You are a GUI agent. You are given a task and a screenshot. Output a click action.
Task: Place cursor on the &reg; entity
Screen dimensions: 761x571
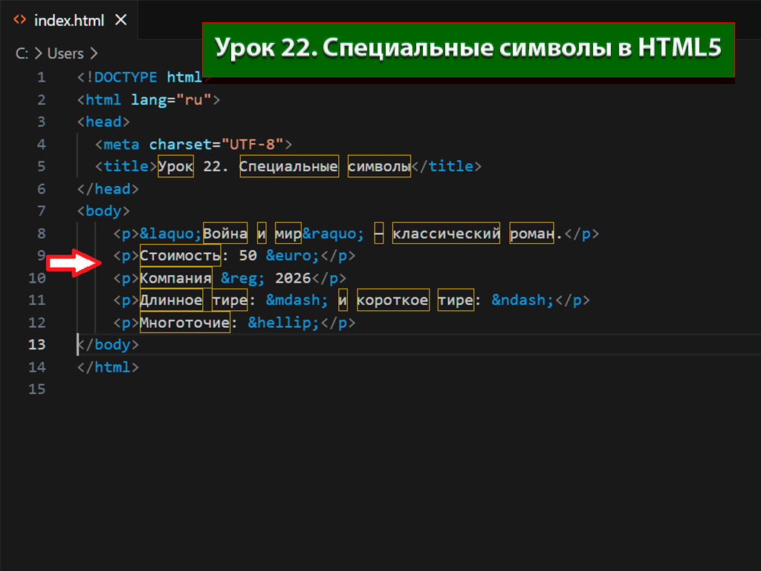[243, 279]
